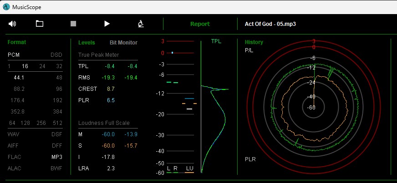Click the LU legend at meter bottom

(x=189, y=168)
